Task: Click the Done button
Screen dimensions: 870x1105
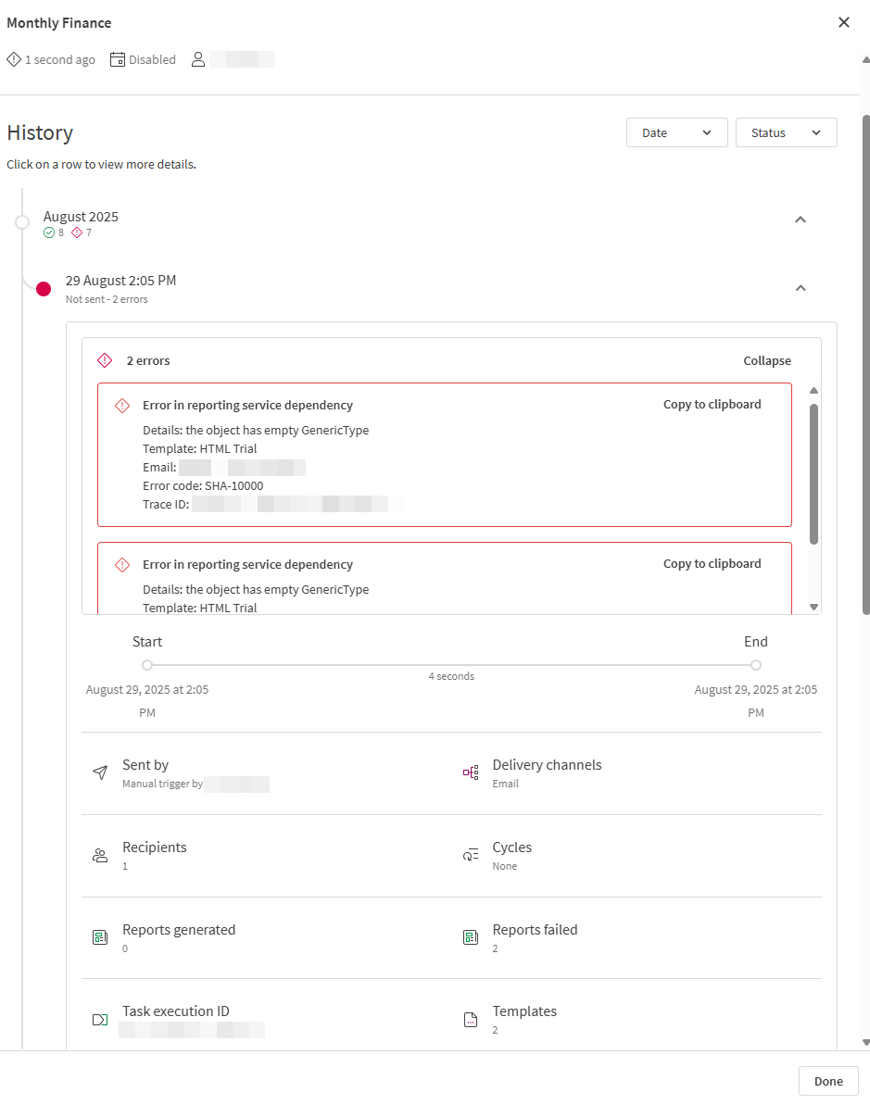Action: point(827,1080)
